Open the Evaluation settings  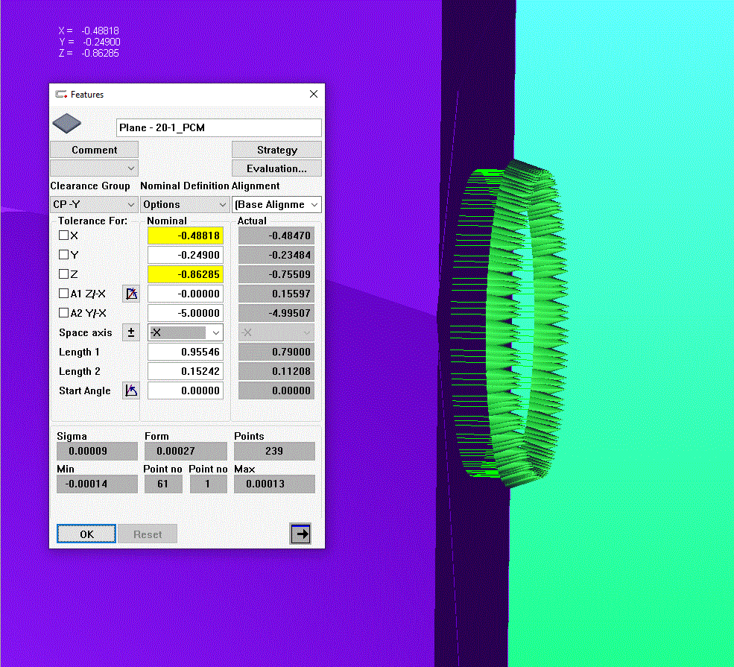coord(276,168)
